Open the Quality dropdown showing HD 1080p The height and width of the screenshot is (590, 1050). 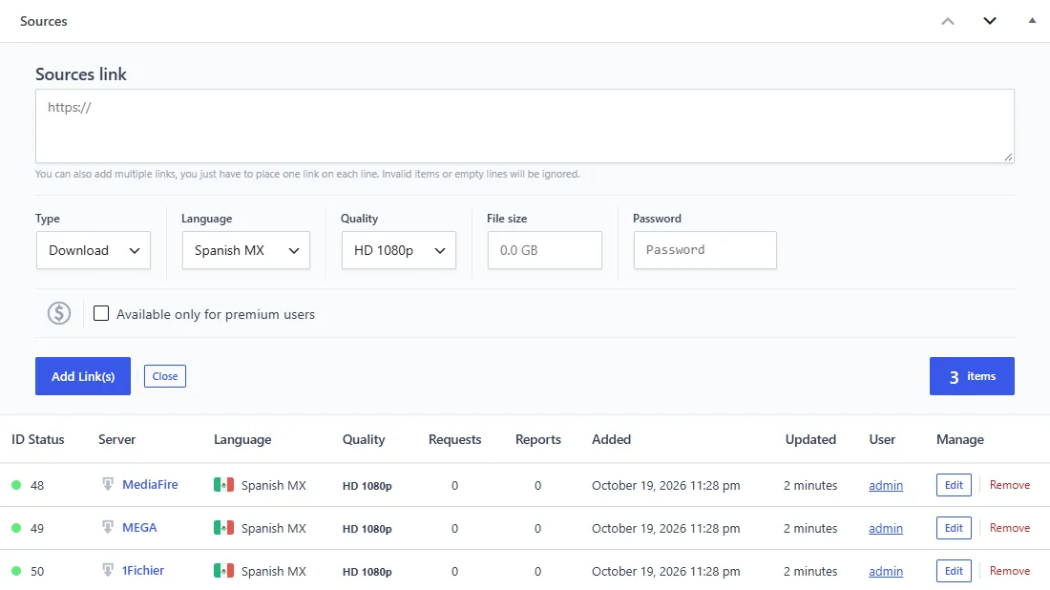point(398,250)
